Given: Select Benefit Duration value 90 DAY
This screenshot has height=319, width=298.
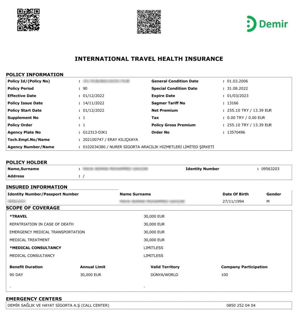Looking at the screenshot, I should (x=16, y=275).
